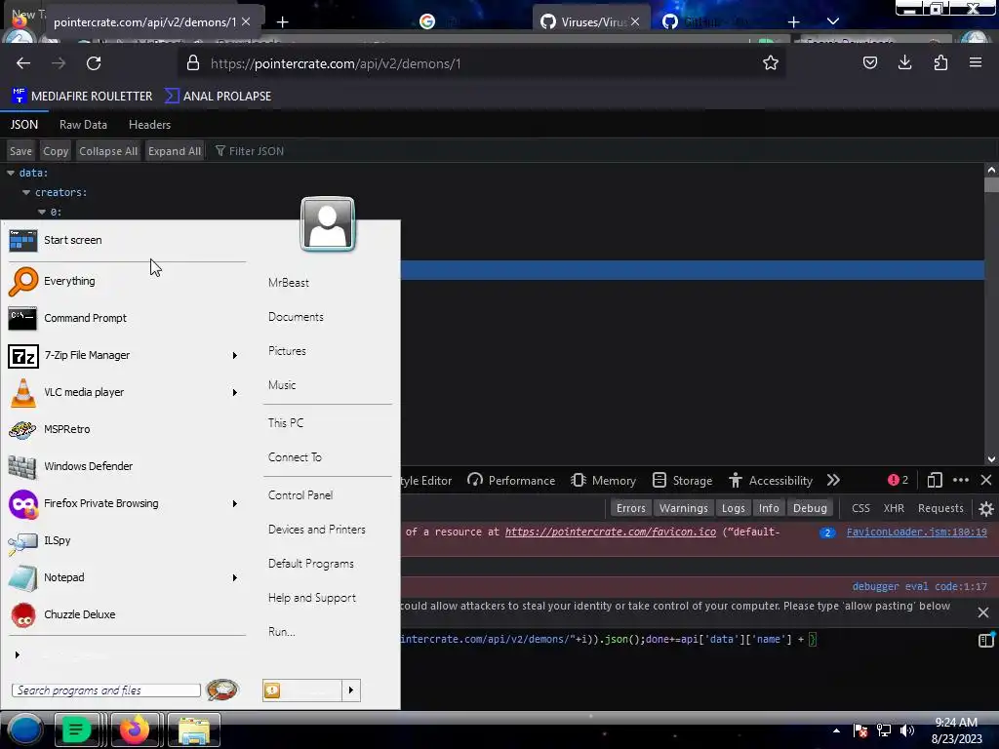Open the Firefox downloads icon

coord(904,62)
